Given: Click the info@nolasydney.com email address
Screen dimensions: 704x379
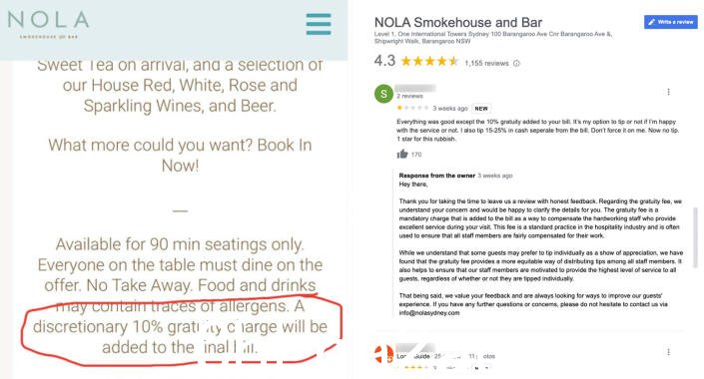Looking at the screenshot, I should [429, 312].
